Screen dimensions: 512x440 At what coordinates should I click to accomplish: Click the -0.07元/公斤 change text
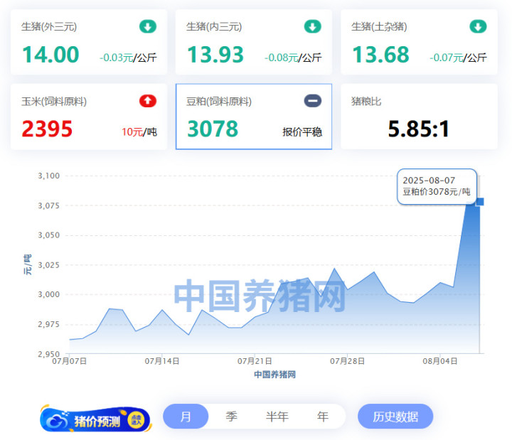pyautogui.click(x=458, y=58)
